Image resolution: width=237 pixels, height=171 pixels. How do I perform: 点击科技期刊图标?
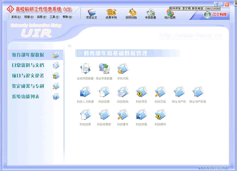(x=160, y=115)
